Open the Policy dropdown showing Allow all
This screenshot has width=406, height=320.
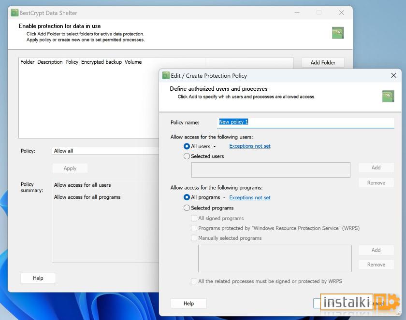105,151
